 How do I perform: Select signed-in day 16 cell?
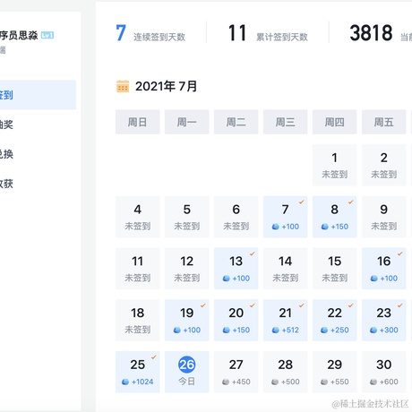[x=384, y=269]
